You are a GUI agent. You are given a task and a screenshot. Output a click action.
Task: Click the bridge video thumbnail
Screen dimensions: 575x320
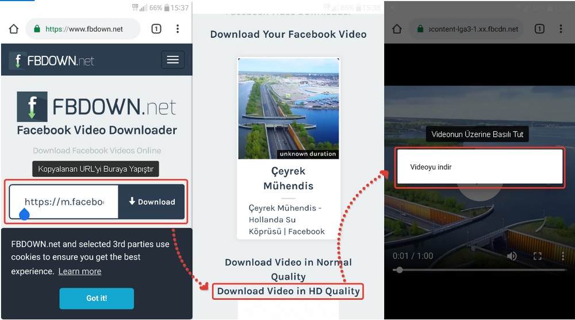coord(288,108)
